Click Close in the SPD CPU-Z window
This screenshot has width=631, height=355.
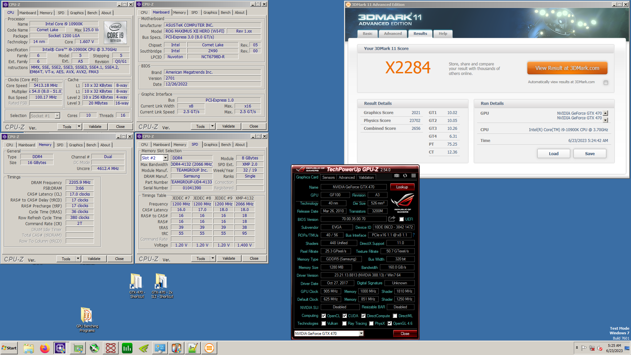tap(254, 258)
